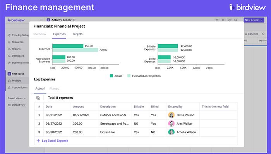
Task: Click the Actual legend color swatch
Action: tap(111, 76)
